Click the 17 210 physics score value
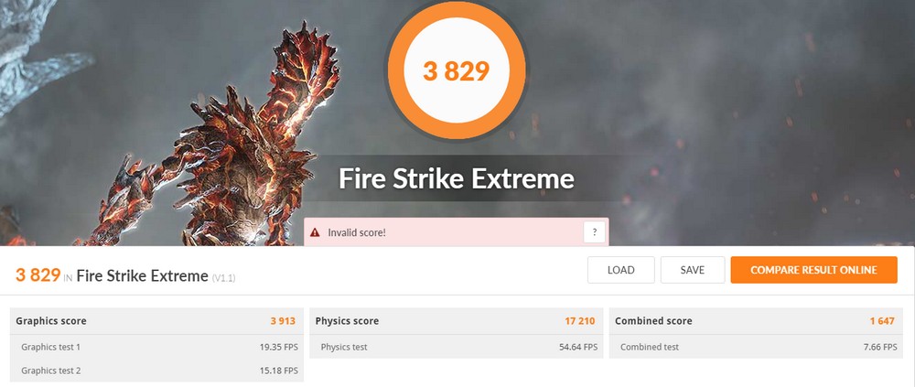The height and width of the screenshot is (387, 915). pos(580,321)
